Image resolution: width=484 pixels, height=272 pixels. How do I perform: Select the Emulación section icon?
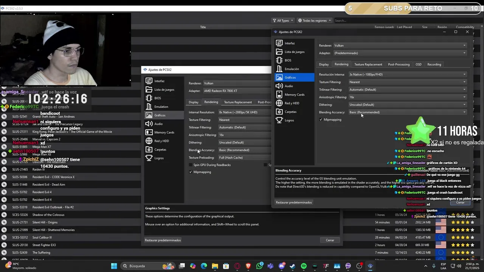279,69
